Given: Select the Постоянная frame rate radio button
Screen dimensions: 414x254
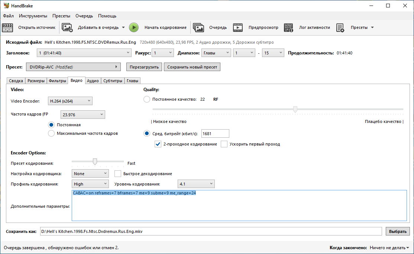Looking at the screenshot, I should [51, 125].
